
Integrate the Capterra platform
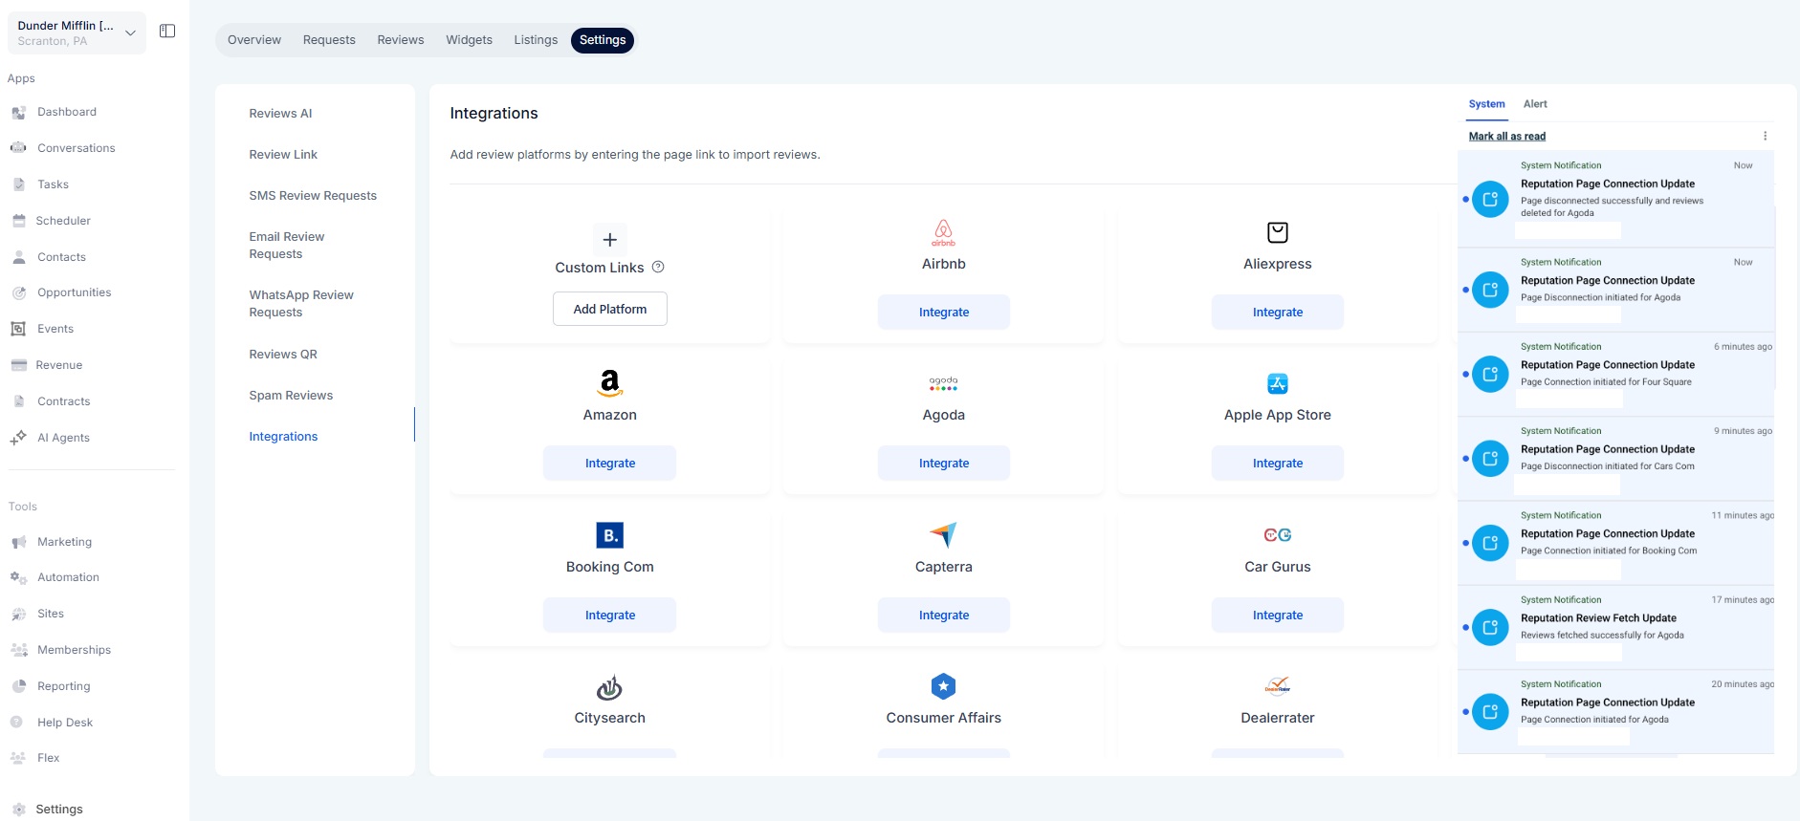point(944,616)
